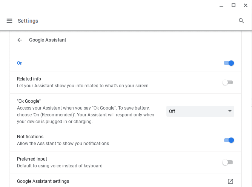Click the Settings title text
Viewport: 252px width, 187px height.
28,21
